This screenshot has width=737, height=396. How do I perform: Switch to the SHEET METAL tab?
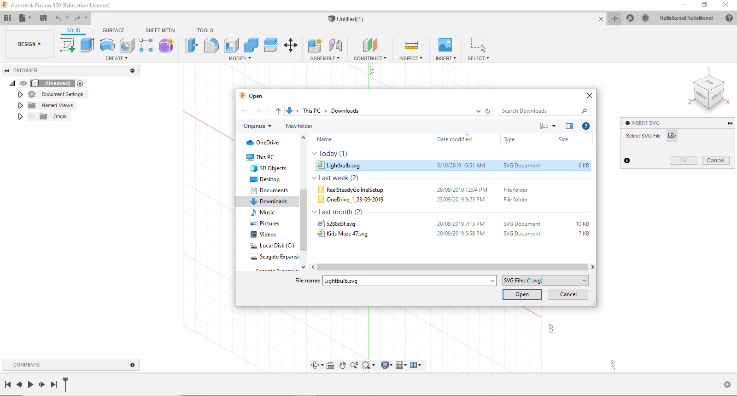pyautogui.click(x=161, y=30)
